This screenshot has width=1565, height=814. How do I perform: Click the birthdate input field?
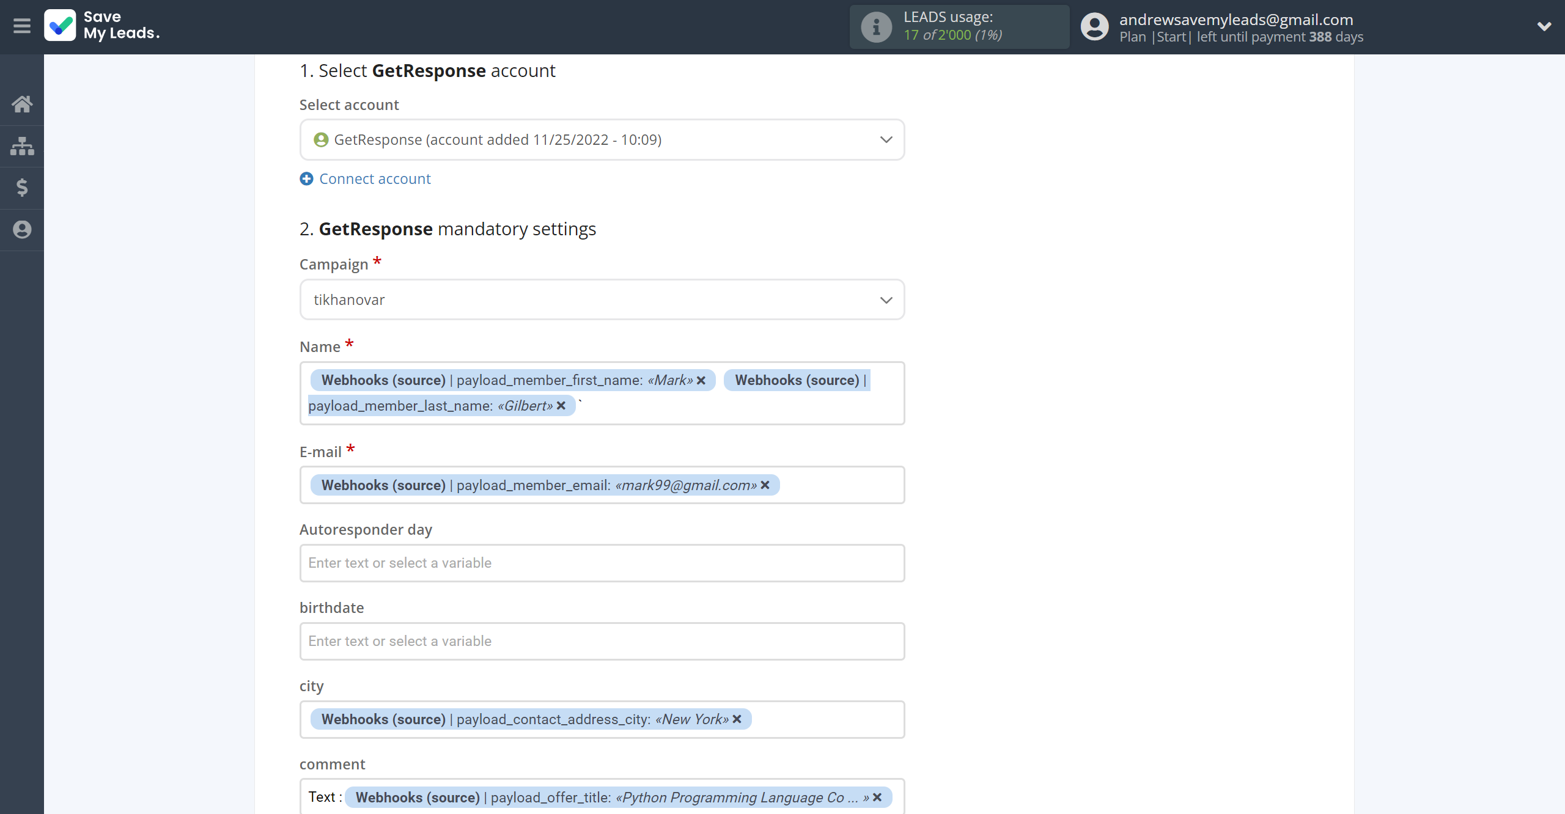[x=602, y=642]
